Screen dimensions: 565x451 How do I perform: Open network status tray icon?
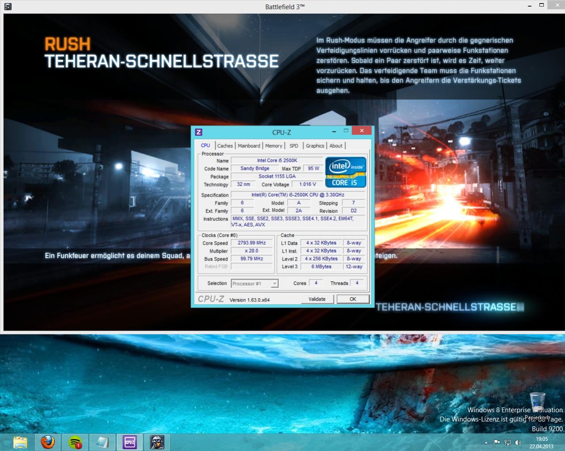(x=508, y=443)
